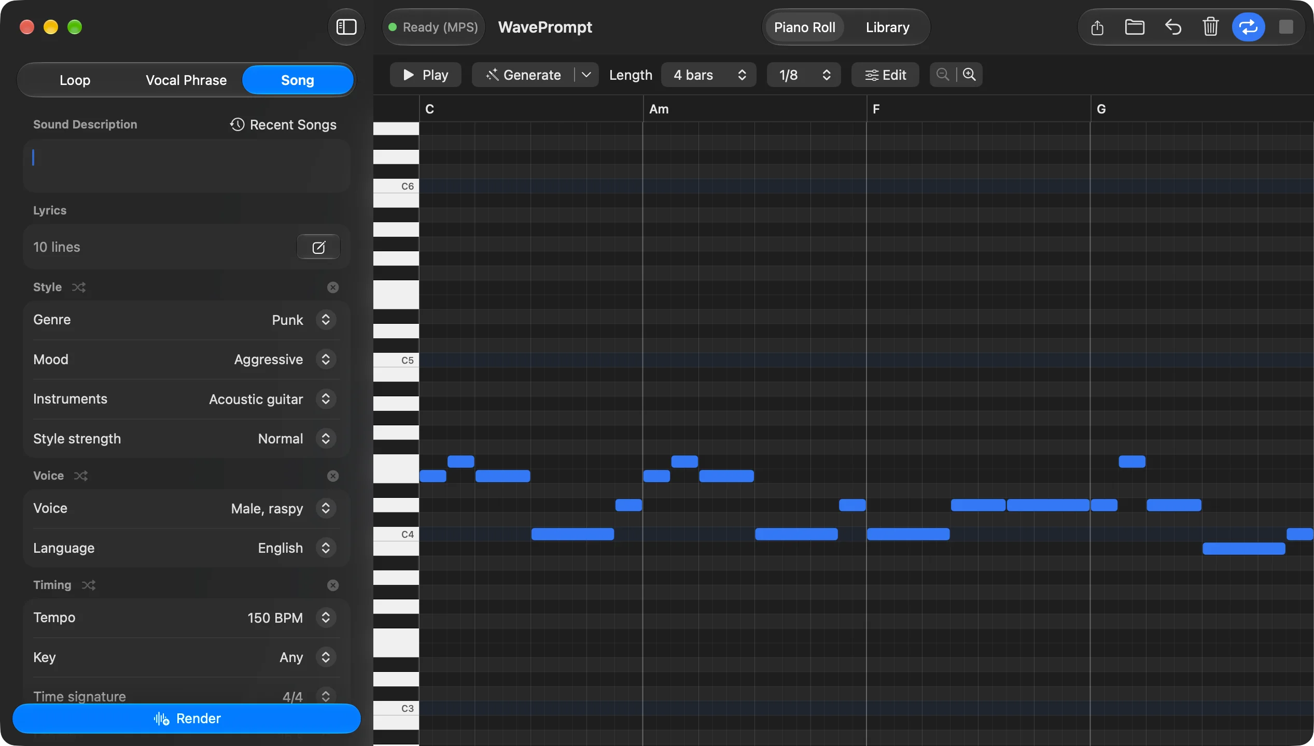Click the Am chord label

point(659,109)
